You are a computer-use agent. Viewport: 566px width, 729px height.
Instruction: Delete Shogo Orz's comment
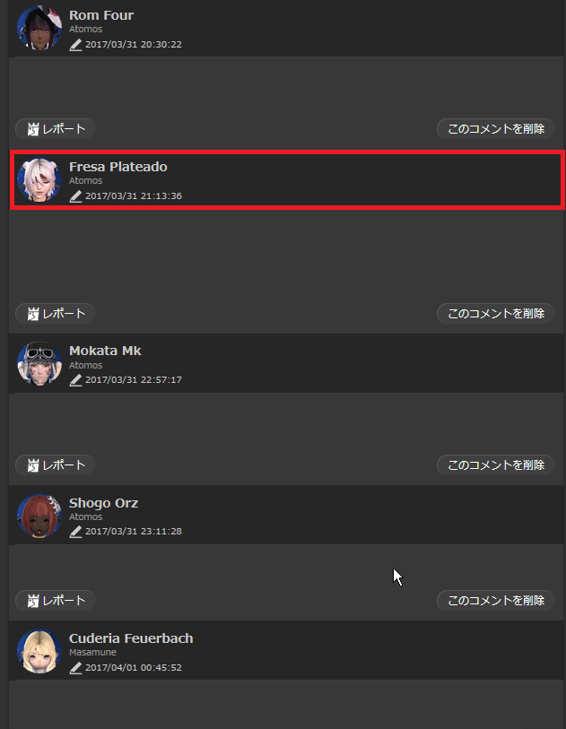click(x=496, y=600)
